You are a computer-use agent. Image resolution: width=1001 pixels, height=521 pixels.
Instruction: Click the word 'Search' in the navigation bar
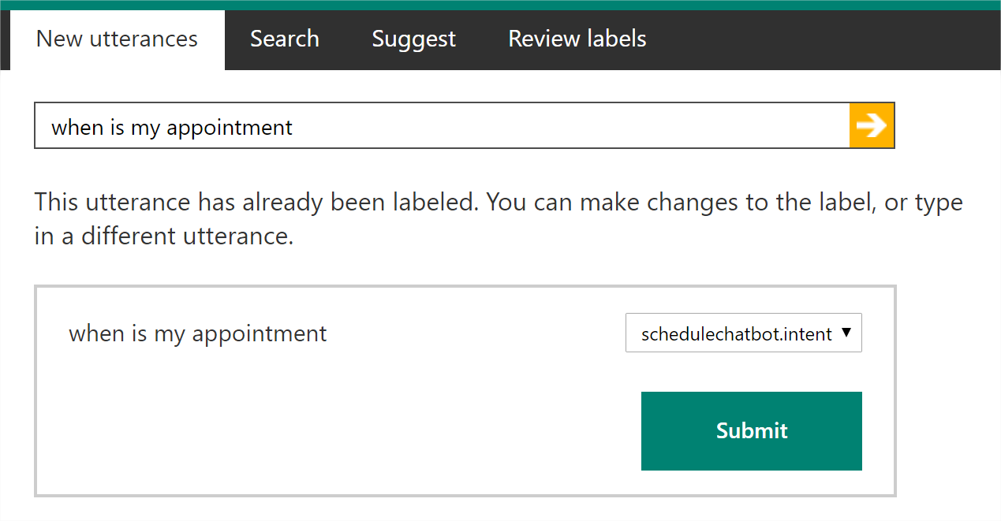(x=285, y=39)
